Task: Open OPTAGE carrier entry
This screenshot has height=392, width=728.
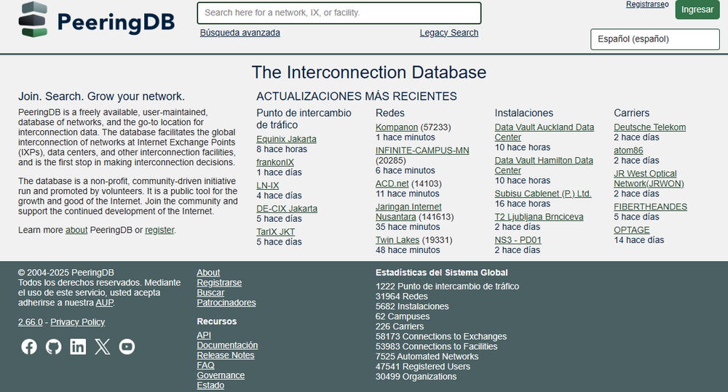Action: (x=632, y=230)
